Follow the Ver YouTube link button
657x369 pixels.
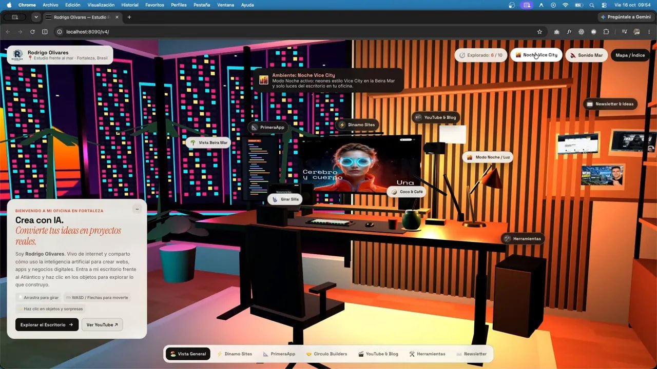coord(102,324)
